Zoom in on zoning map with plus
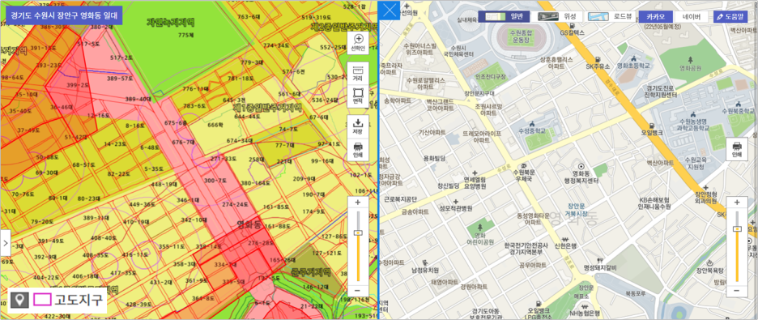The width and height of the screenshot is (758, 320). pos(358,202)
